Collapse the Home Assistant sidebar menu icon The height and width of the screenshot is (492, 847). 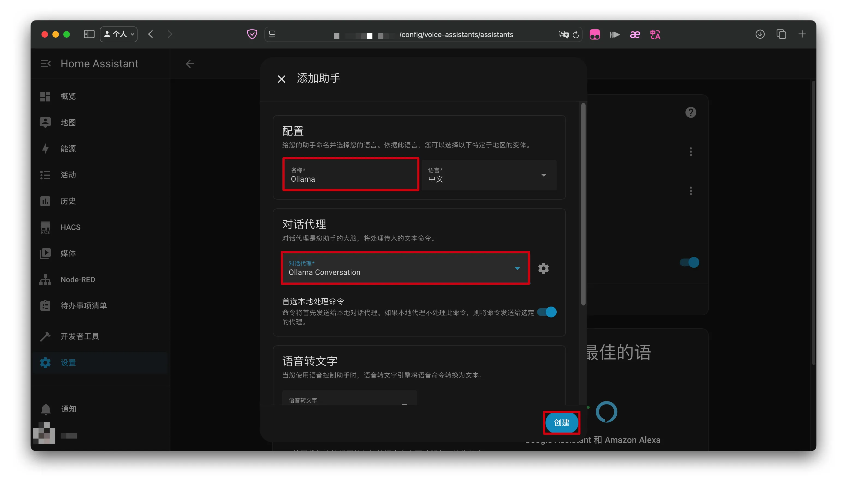(x=45, y=64)
